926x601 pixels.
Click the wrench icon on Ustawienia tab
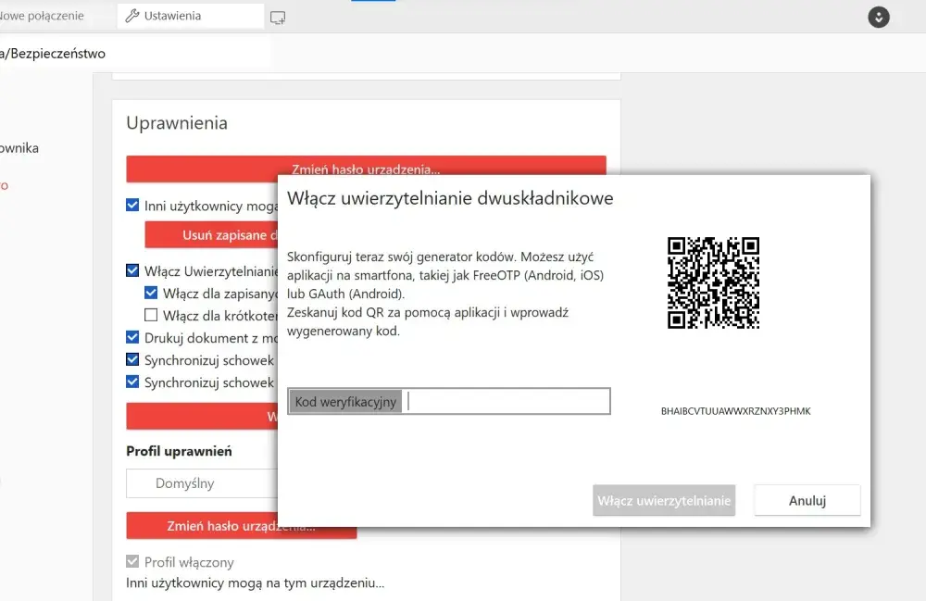132,16
